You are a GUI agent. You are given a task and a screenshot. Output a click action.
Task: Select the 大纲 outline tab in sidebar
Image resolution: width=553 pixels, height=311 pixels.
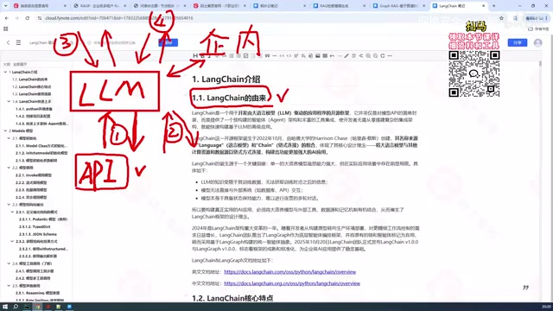coord(7,64)
